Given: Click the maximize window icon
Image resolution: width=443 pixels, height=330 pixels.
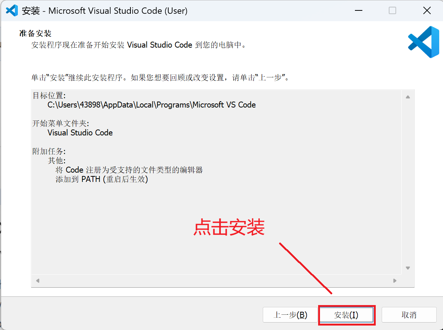Looking at the screenshot, I should (392, 10).
